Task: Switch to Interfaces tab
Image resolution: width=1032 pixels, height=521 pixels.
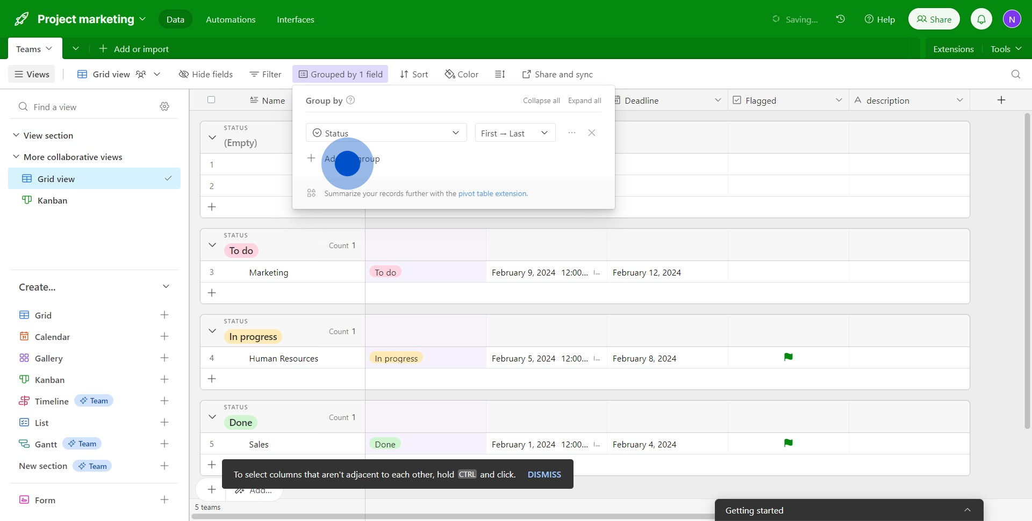Action: tap(296, 19)
